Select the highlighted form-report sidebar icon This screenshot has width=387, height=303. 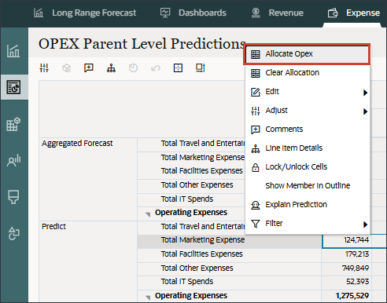[x=13, y=87]
